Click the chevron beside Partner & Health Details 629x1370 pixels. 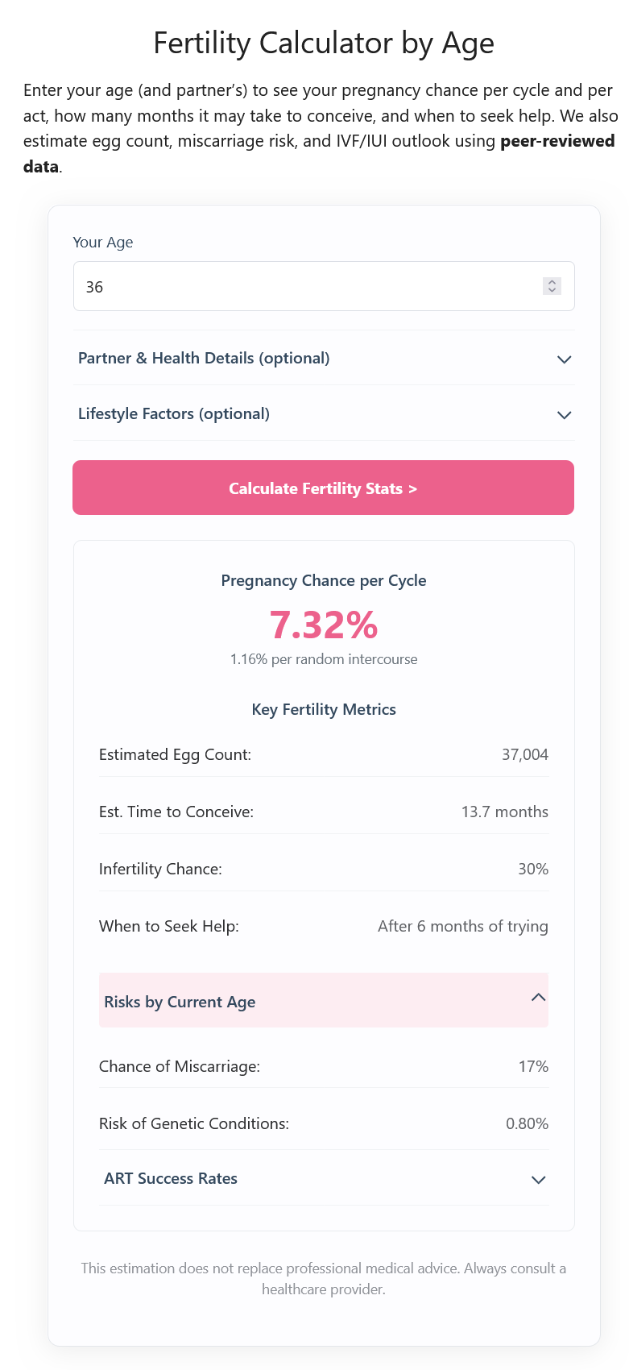click(564, 359)
